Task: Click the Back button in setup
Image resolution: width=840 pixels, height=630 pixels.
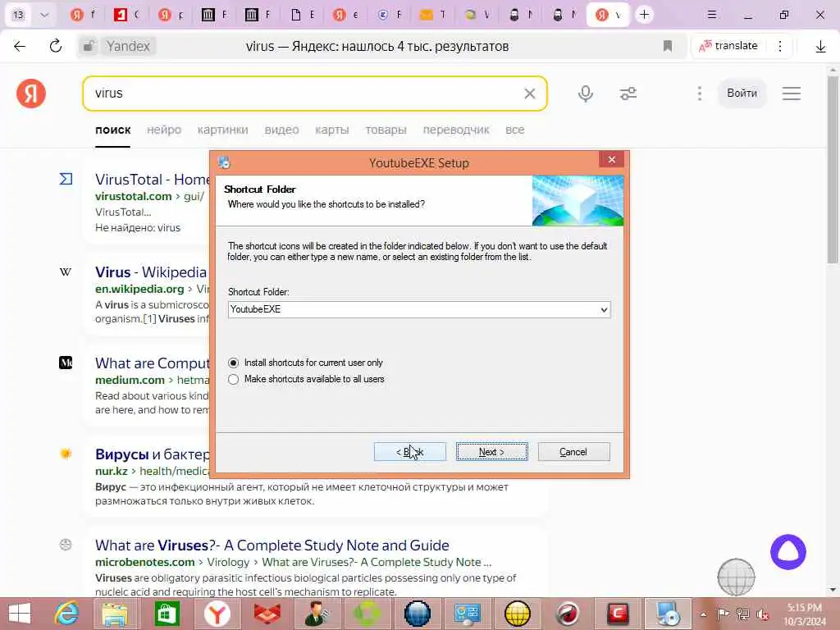Action: [x=410, y=452]
